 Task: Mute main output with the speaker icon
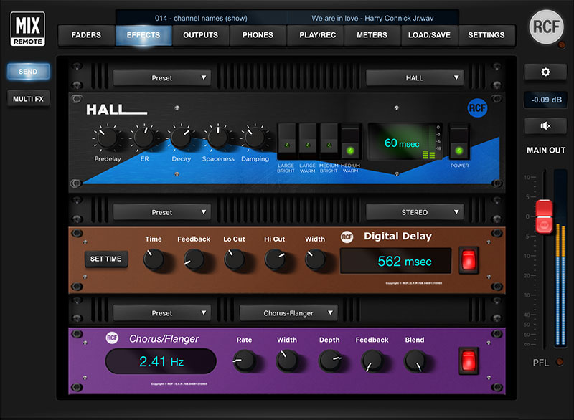[545, 126]
